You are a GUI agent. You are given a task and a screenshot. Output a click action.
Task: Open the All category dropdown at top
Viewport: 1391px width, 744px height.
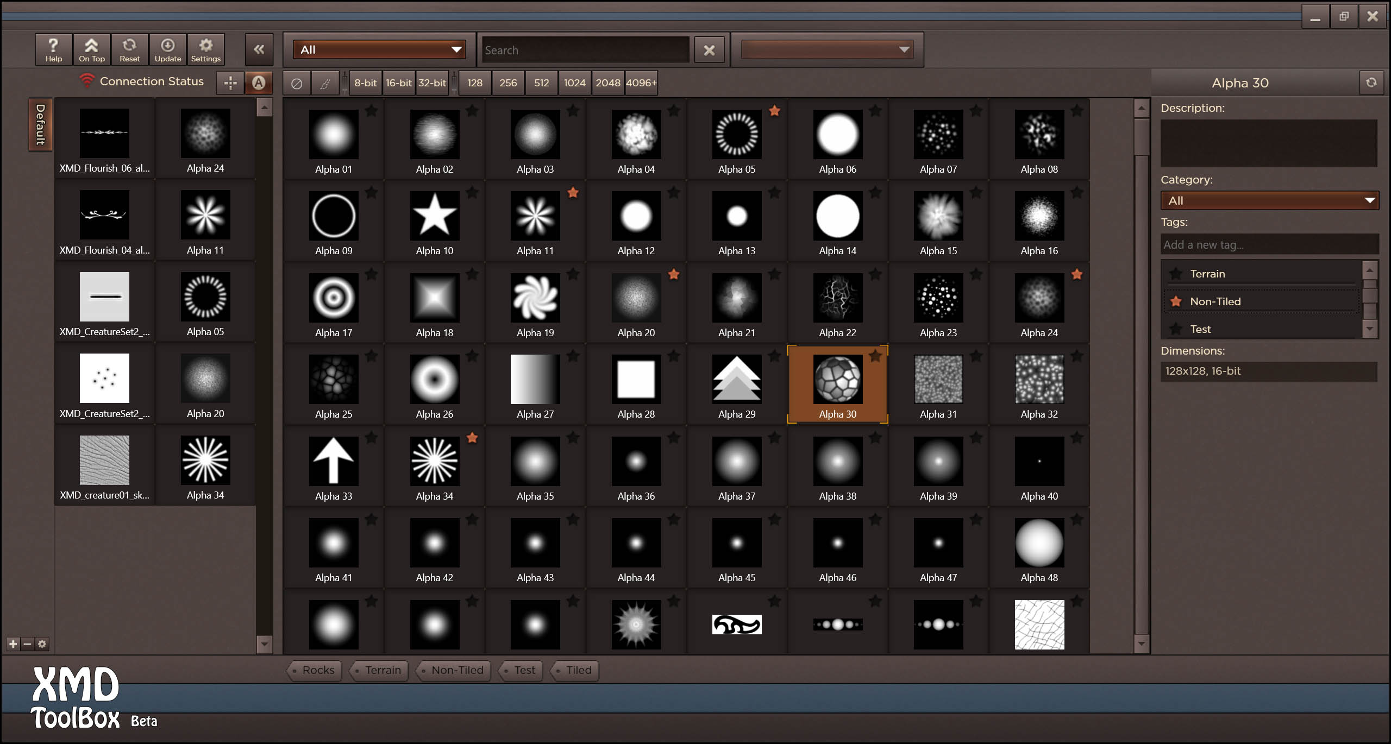pyautogui.click(x=379, y=50)
